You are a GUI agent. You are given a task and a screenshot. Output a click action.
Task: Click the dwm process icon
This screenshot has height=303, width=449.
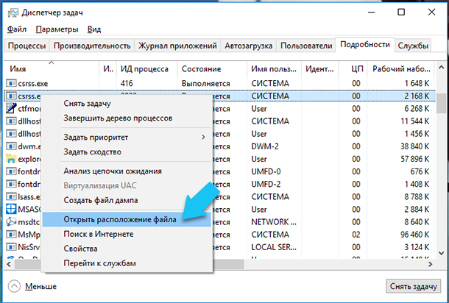pos(11,146)
